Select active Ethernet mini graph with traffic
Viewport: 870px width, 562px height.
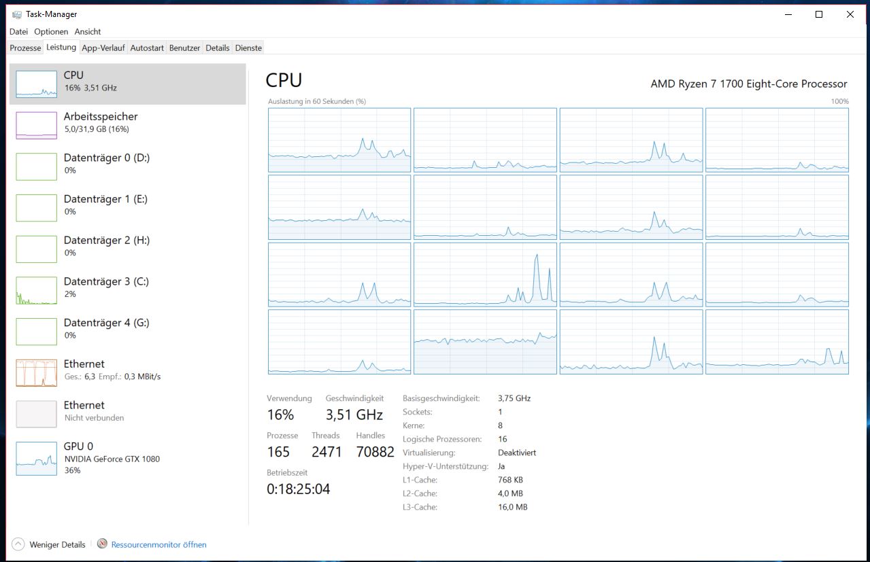(36, 373)
